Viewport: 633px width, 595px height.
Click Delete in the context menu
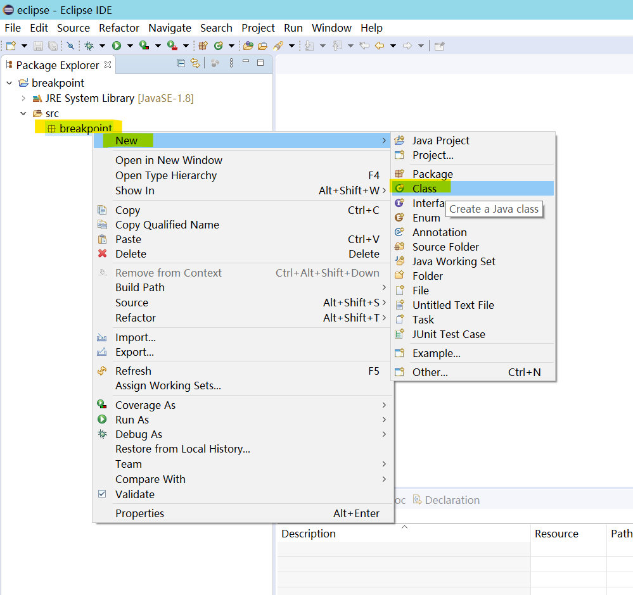click(x=242, y=254)
